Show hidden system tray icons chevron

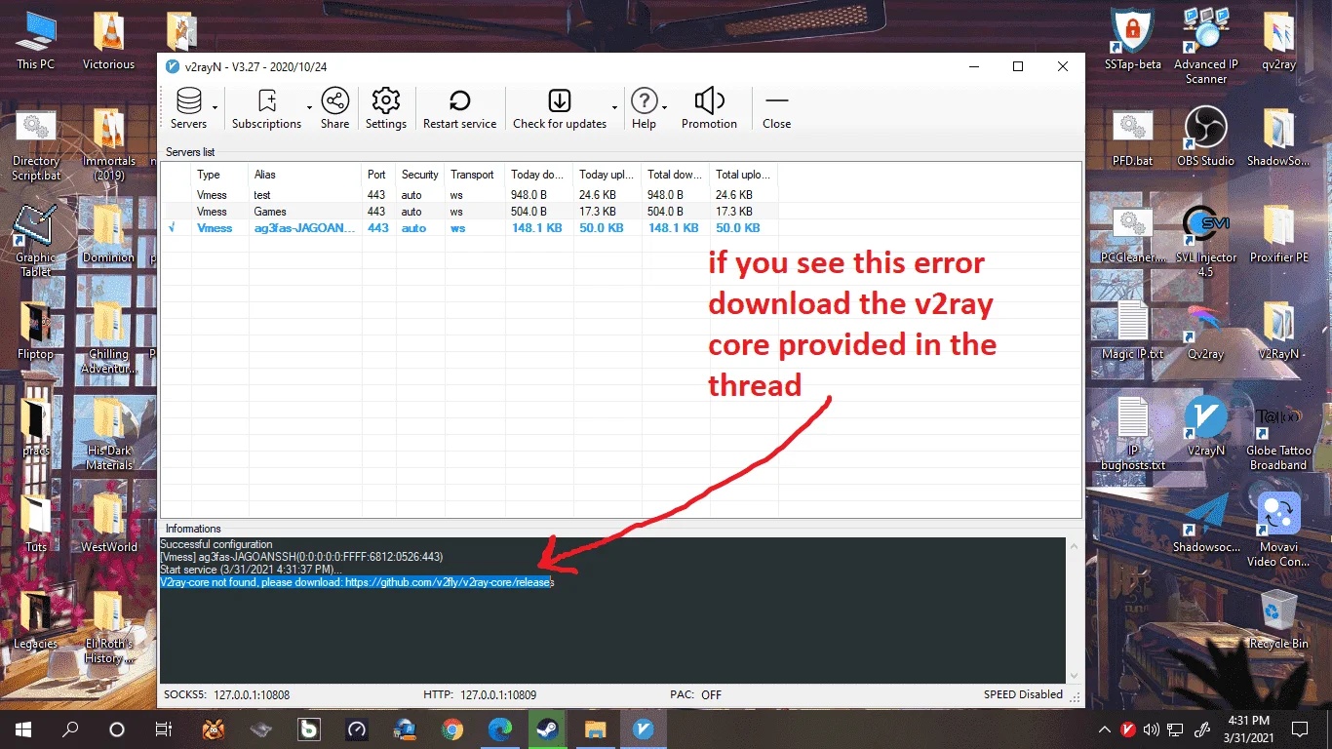click(1104, 729)
